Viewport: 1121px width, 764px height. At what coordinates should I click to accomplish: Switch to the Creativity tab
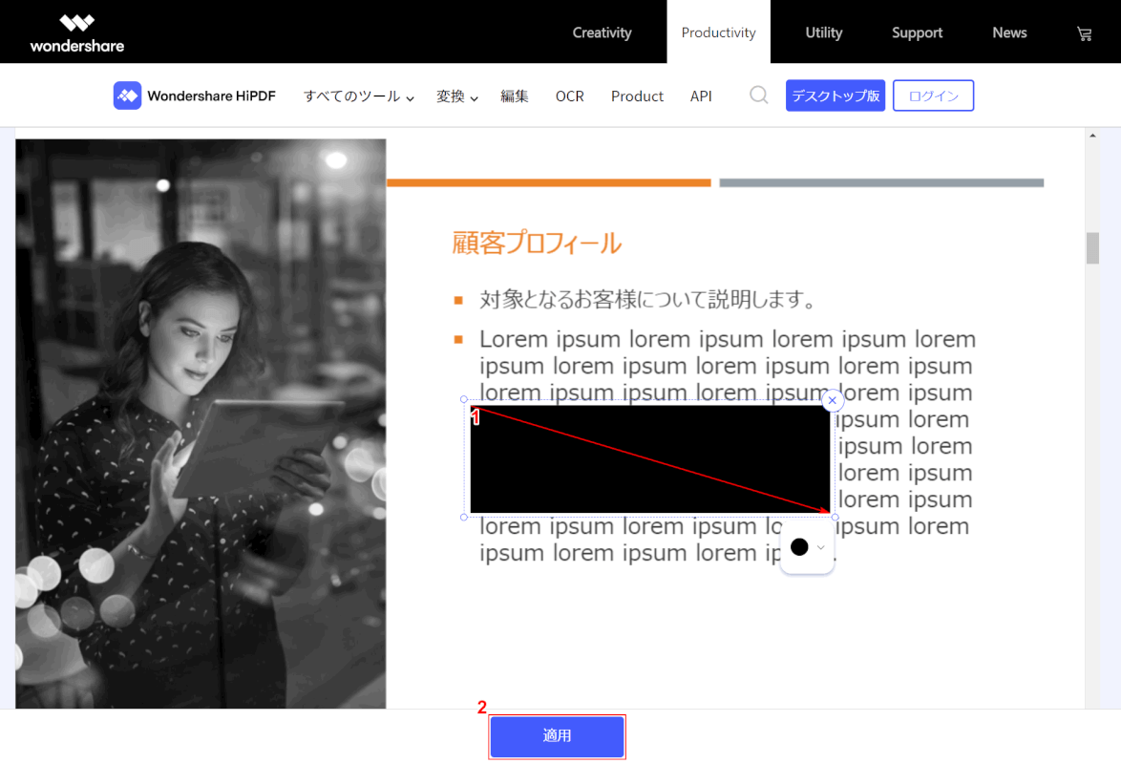(602, 32)
